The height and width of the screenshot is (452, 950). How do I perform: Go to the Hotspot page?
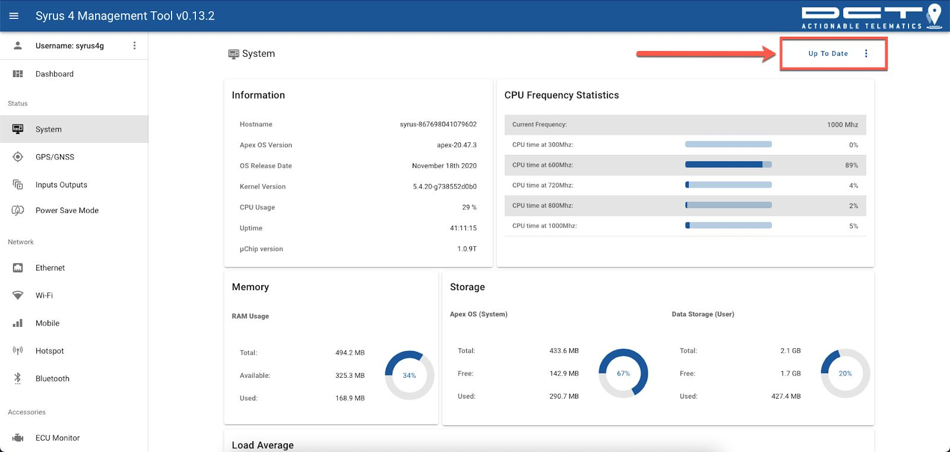coord(50,351)
